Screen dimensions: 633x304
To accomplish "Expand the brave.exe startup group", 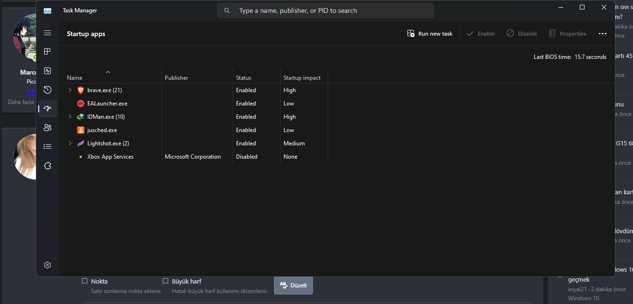I will pos(70,90).
